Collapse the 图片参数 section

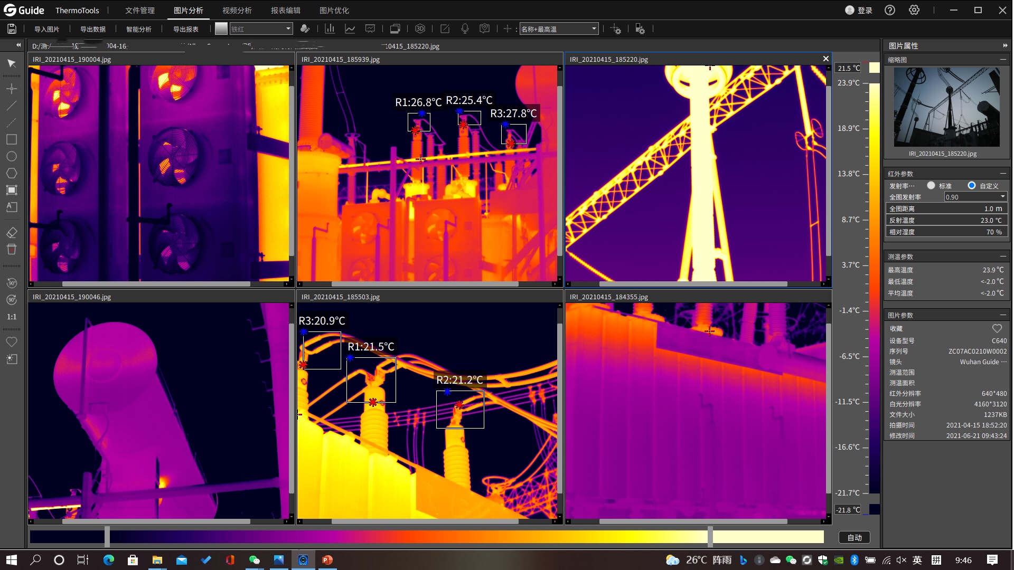click(x=1002, y=315)
